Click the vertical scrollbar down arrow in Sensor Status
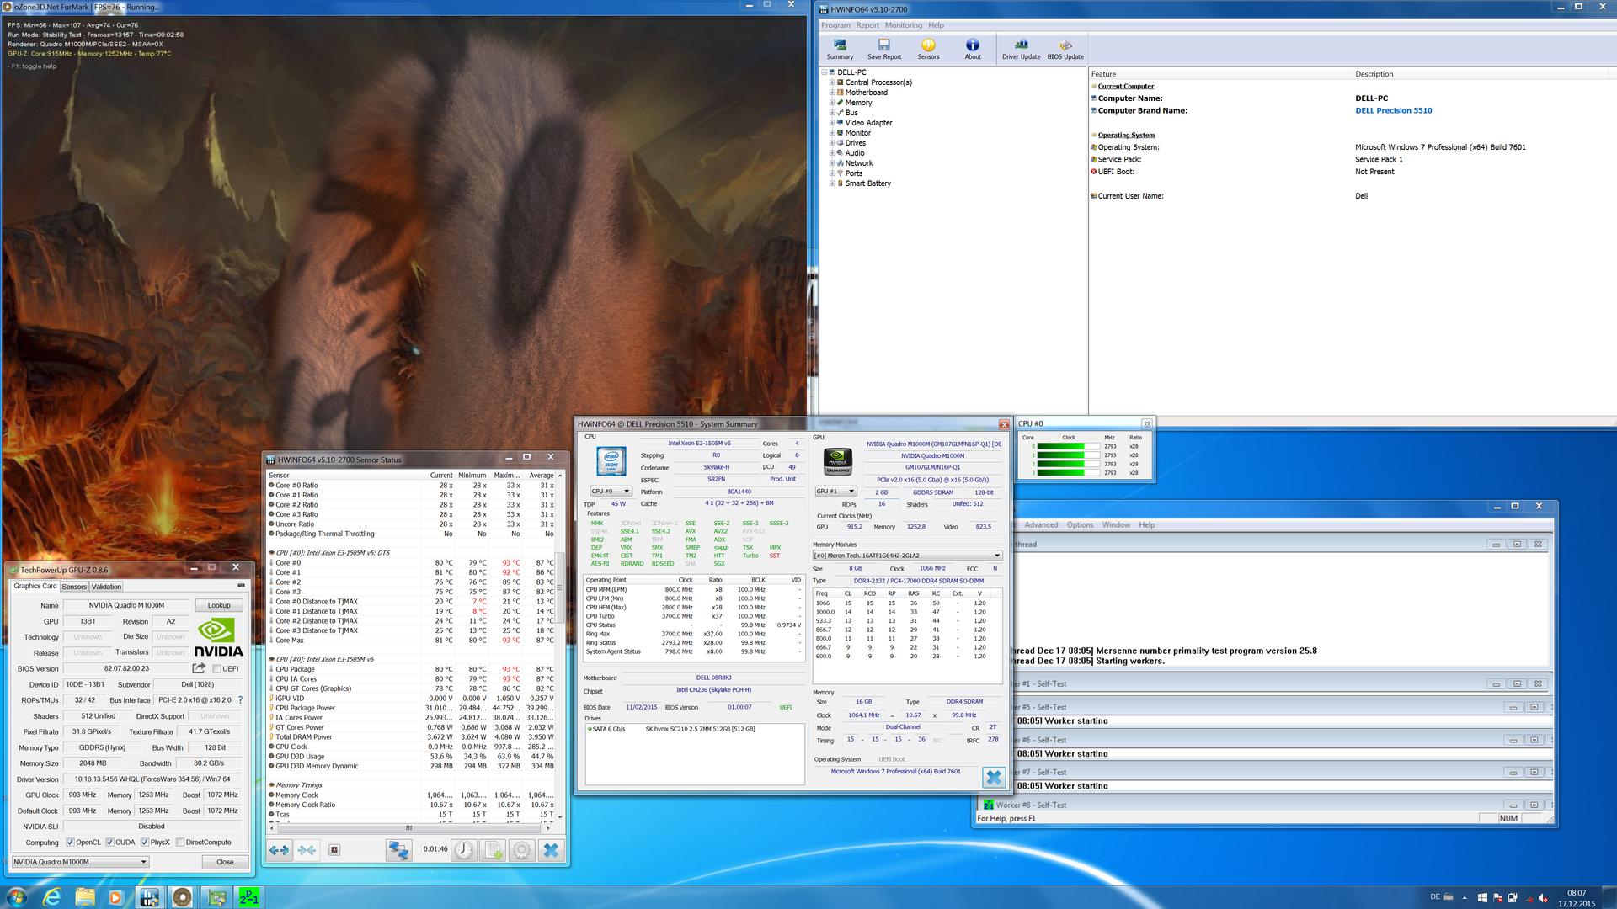1617x909 pixels. click(560, 816)
